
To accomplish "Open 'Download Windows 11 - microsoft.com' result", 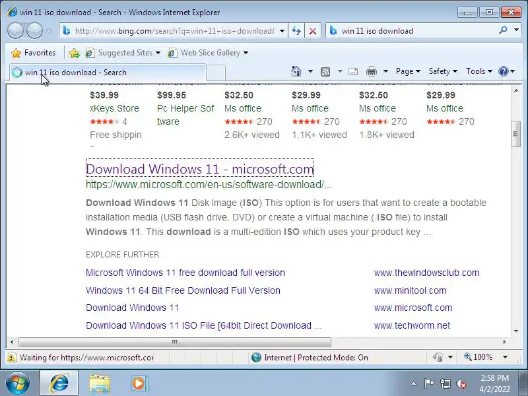I will 200,168.
